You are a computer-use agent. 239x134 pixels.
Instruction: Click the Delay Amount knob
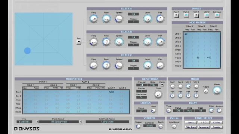[219, 111]
